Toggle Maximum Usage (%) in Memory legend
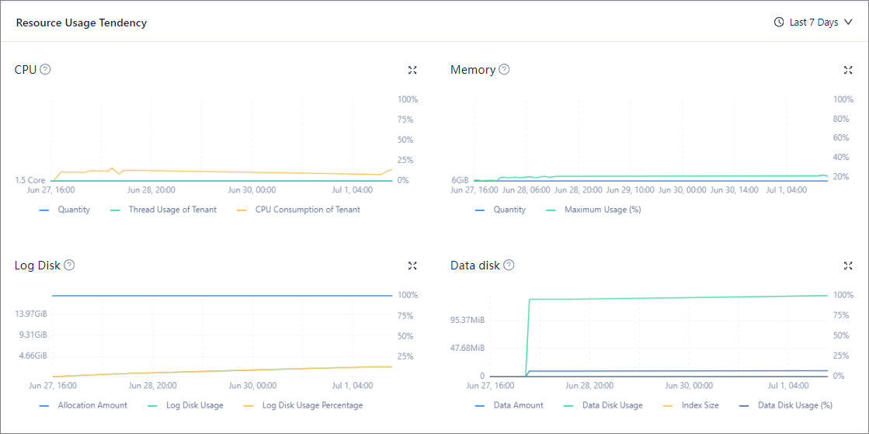 coord(602,210)
